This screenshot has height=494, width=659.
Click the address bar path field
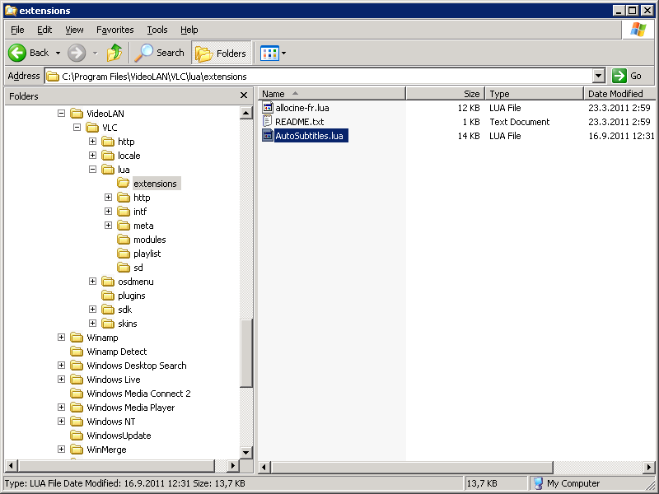coord(319,77)
